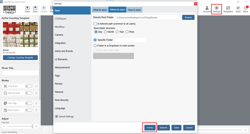
Task: Click the Forms button
Action: coord(150,128)
